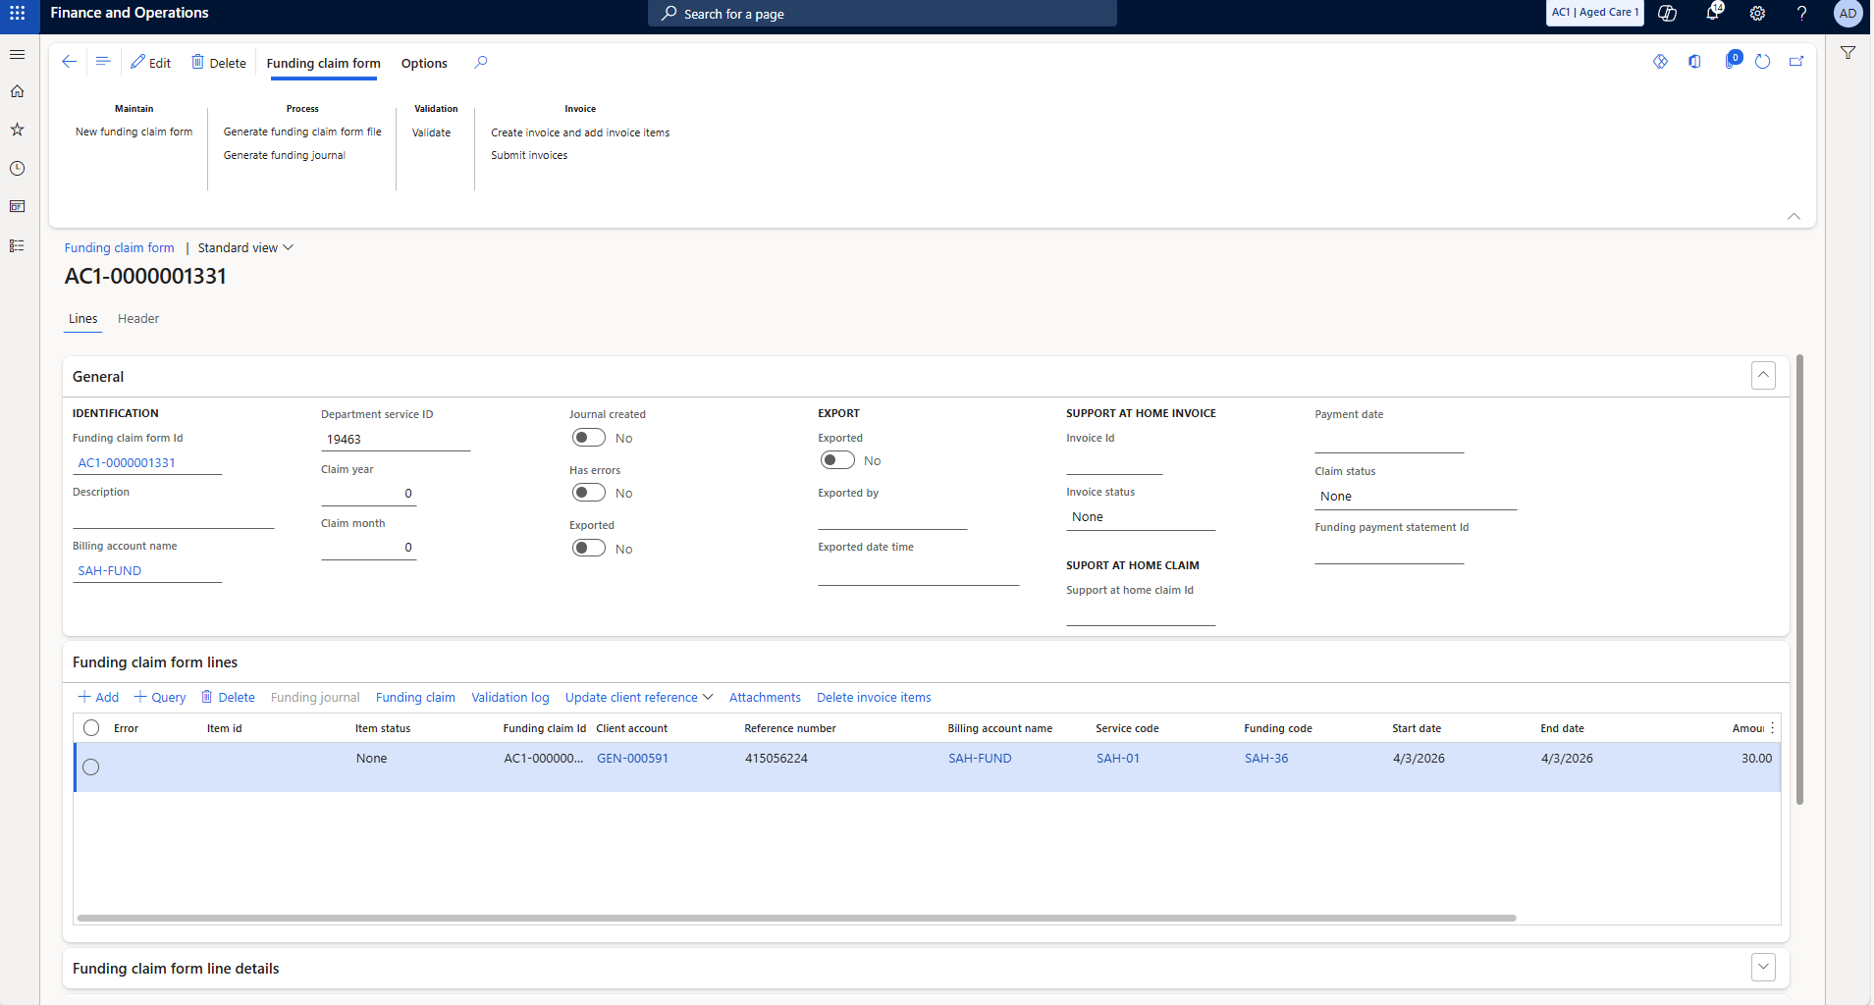The image size is (1874, 1005).
Task: Open the AD user account avatar
Action: click(x=1847, y=13)
